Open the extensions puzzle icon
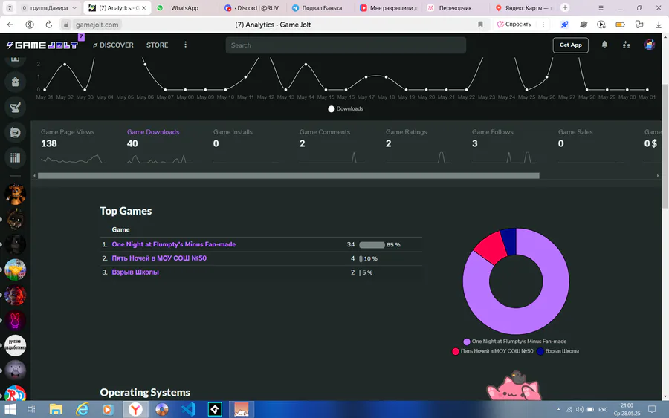The image size is (669, 418). (639, 25)
